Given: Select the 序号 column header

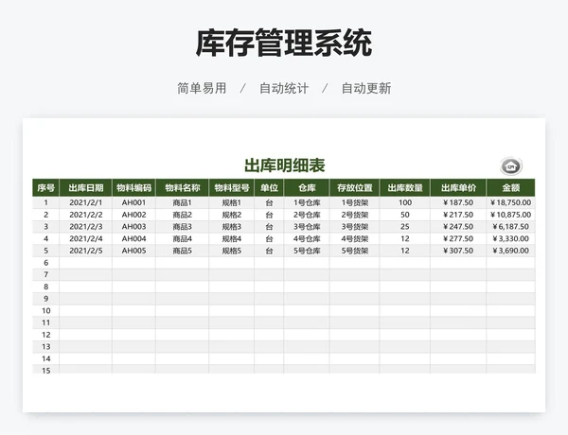Looking at the screenshot, I should (x=45, y=187).
